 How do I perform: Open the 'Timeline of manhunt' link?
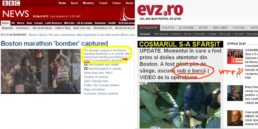click(96, 77)
